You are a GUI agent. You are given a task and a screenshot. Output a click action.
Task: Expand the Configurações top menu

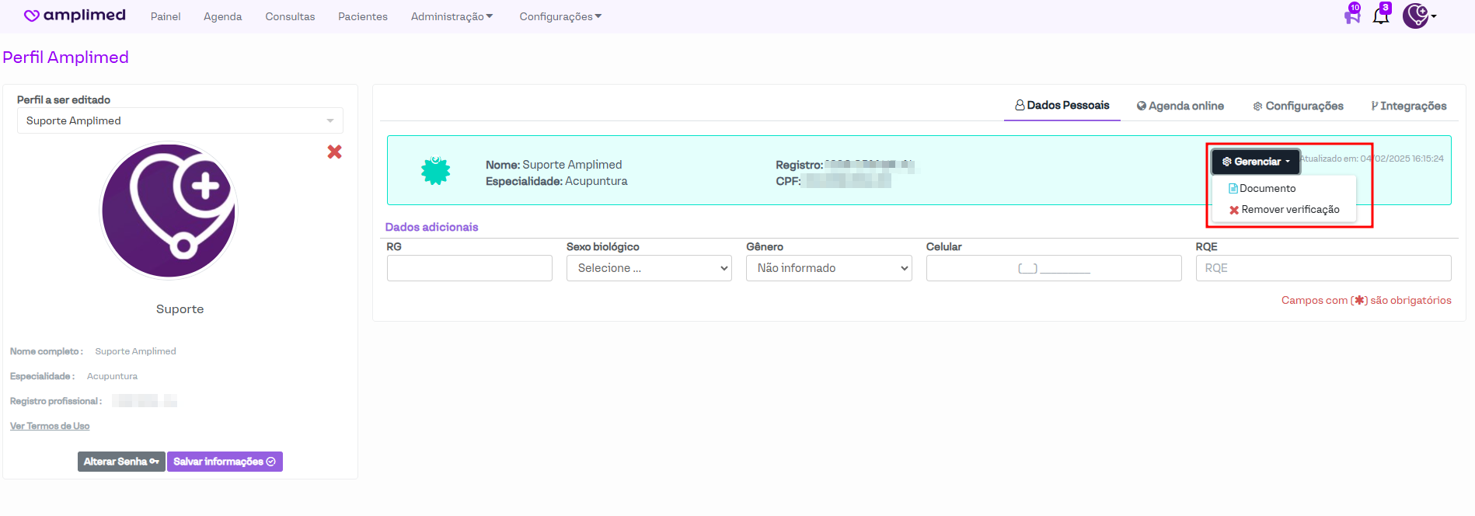560,16
